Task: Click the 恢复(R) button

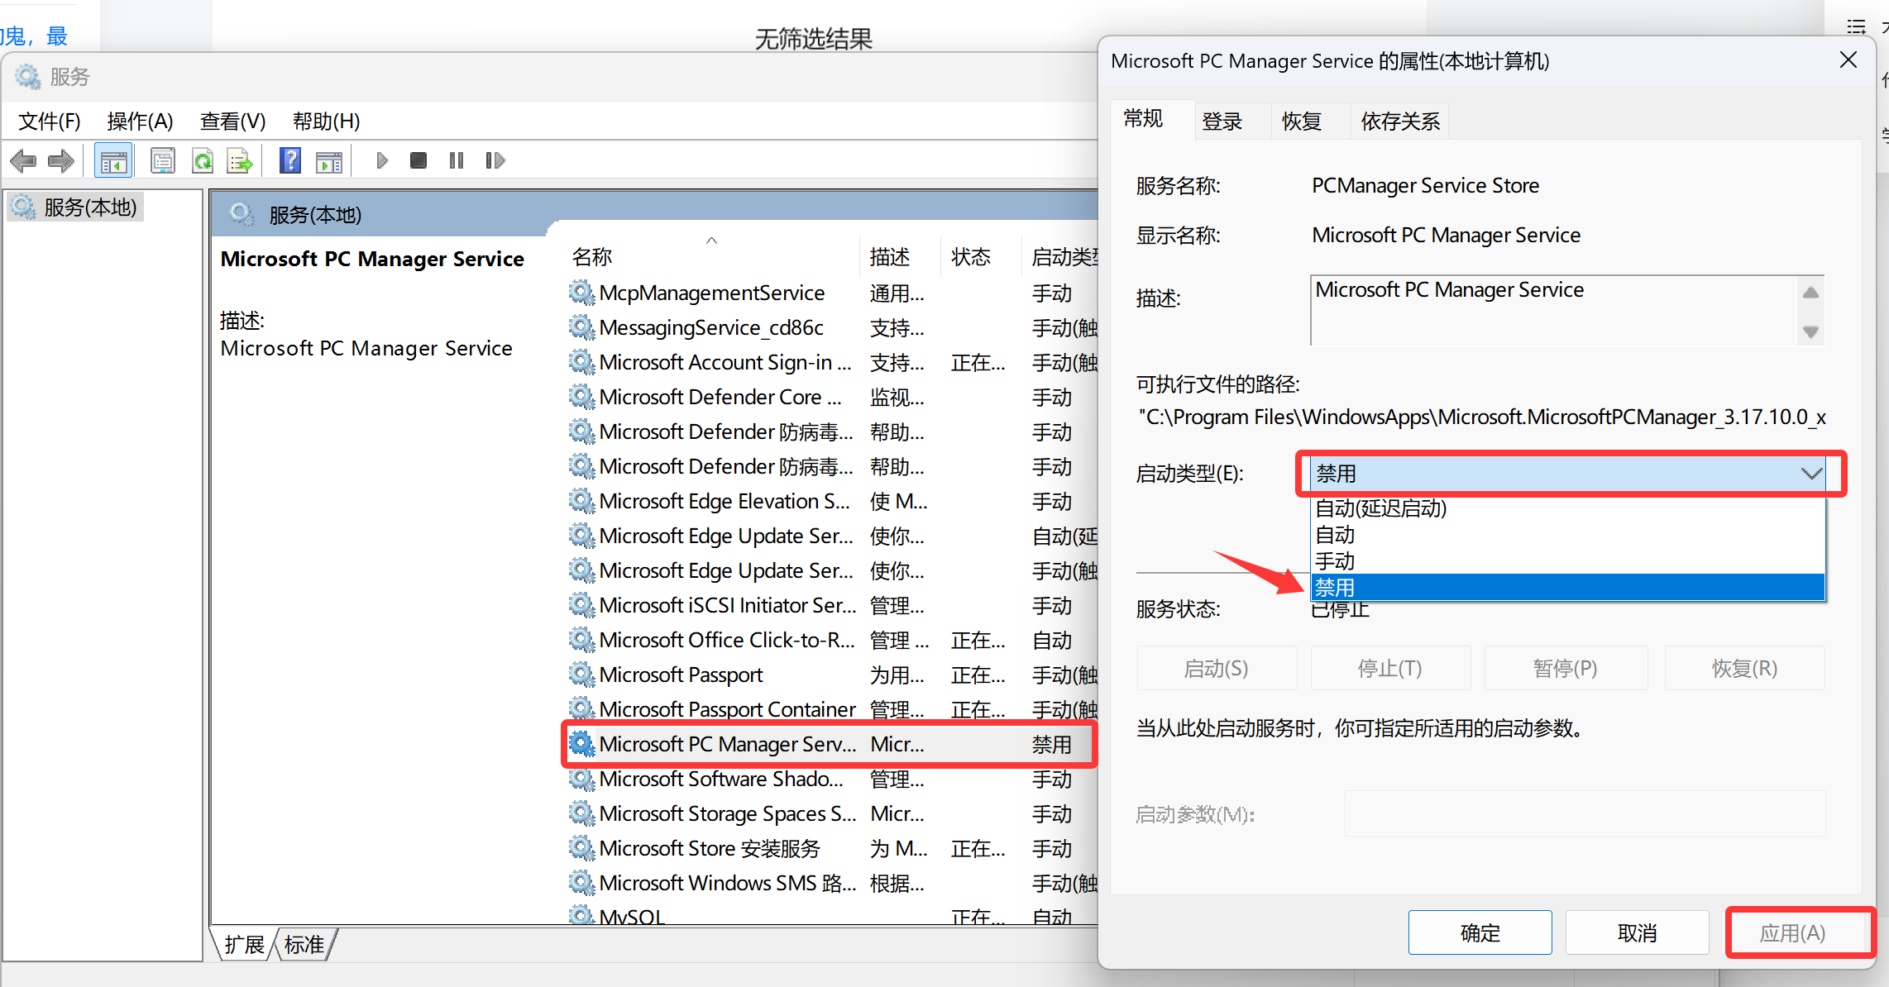Action: tap(1744, 668)
